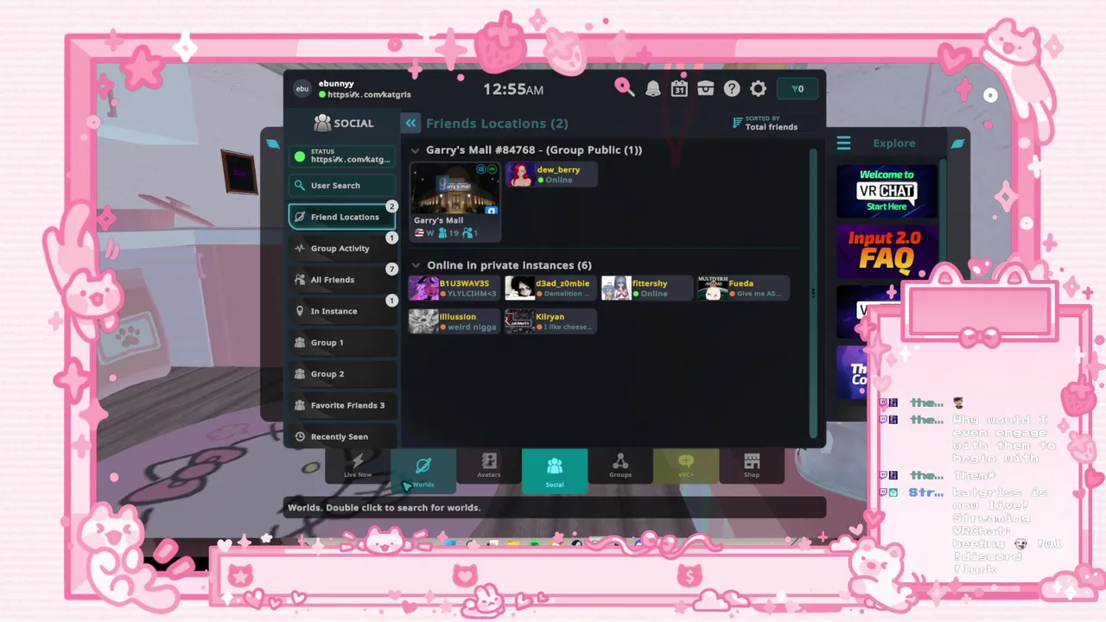The height and width of the screenshot is (622, 1106).
Task: Open Welcome to VRChat Start Here banner
Action: coord(887,191)
